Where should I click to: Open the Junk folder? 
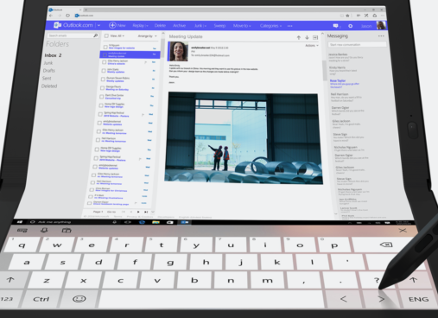click(48, 63)
